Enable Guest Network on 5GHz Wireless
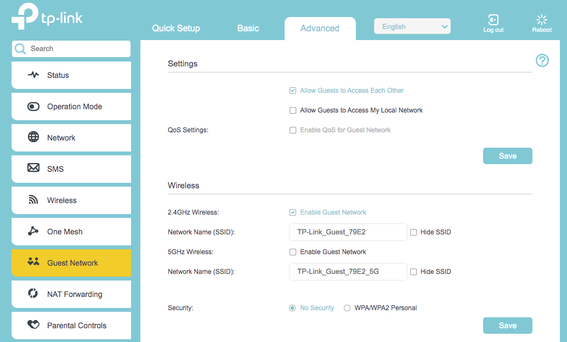 (293, 251)
